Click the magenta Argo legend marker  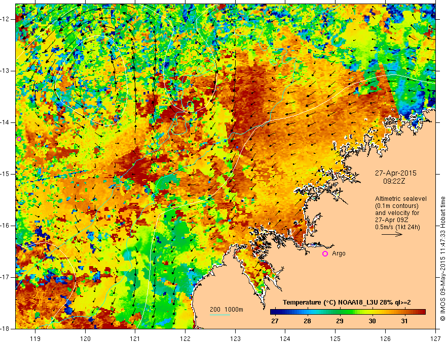click(x=325, y=254)
